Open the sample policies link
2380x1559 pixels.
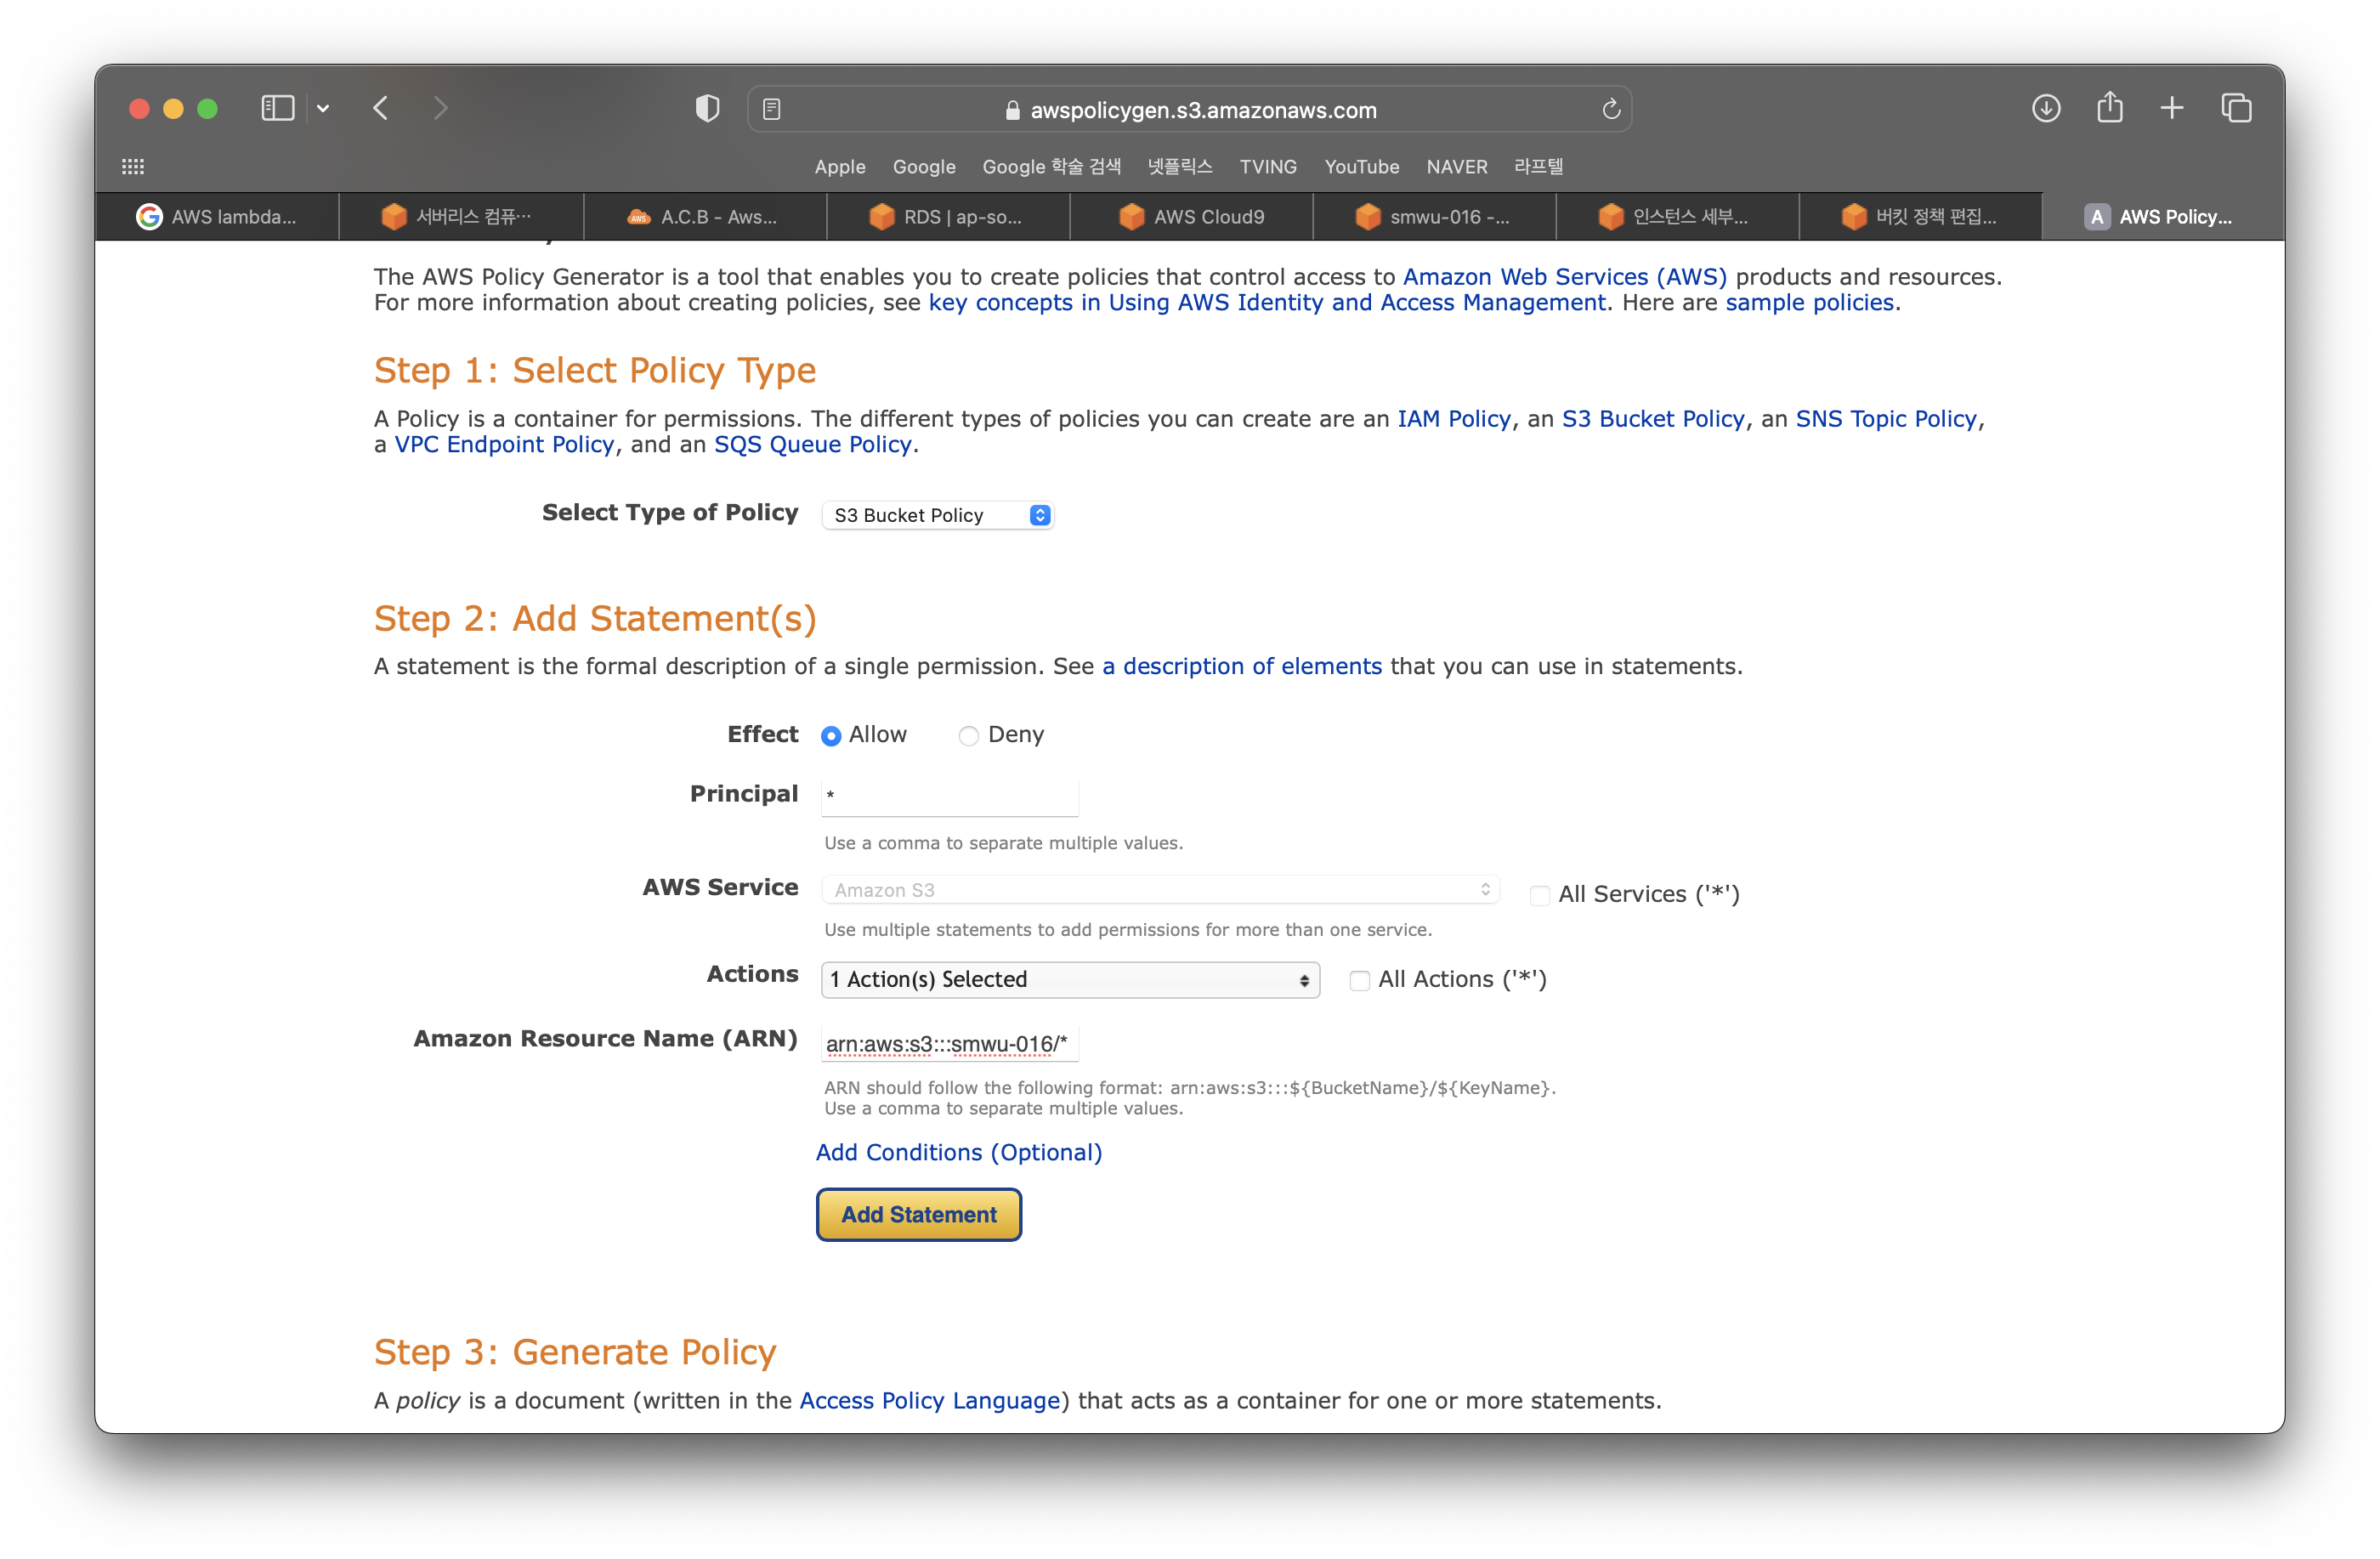(1809, 302)
